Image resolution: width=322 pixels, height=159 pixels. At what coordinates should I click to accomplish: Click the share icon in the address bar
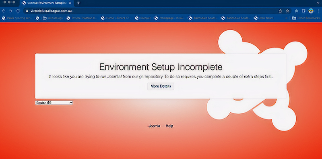pyautogui.click(x=280, y=11)
